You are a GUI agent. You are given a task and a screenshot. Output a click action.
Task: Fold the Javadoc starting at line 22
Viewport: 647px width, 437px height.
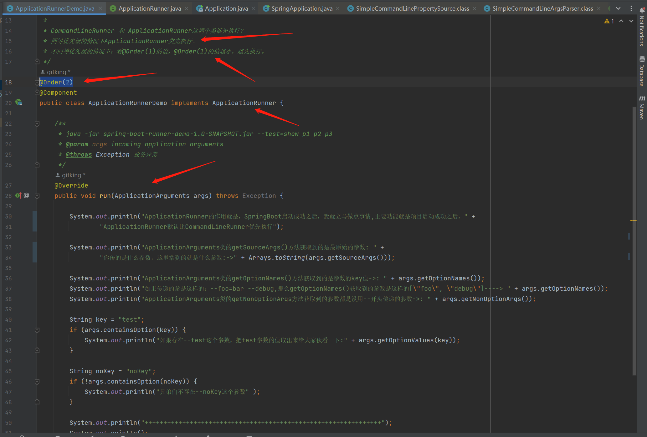[x=37, y=123]
